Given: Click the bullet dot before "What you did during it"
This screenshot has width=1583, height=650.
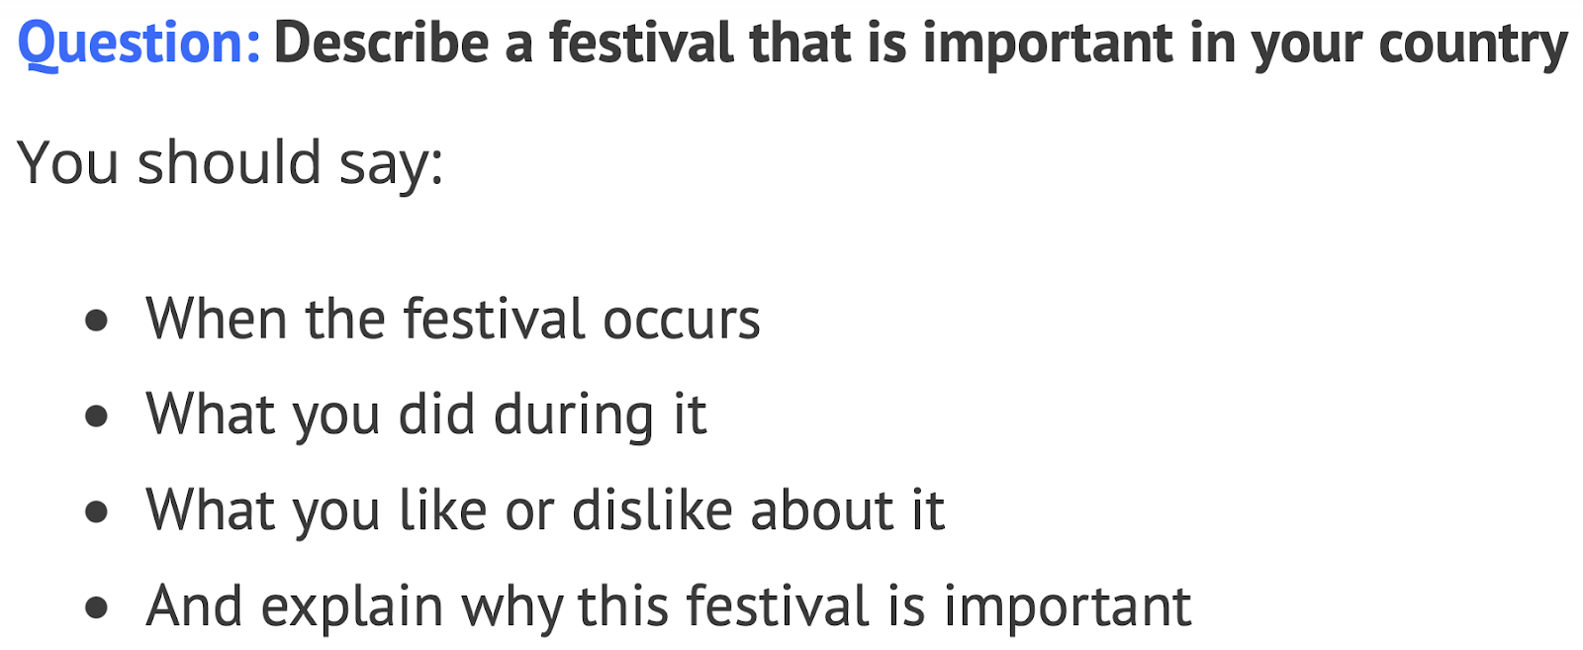Looking at the screenshot, I should (x=96, y=417).
